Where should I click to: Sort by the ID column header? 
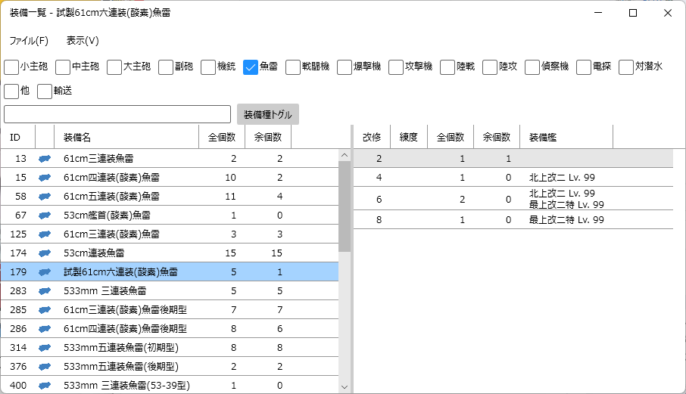(x=17, y=137)
